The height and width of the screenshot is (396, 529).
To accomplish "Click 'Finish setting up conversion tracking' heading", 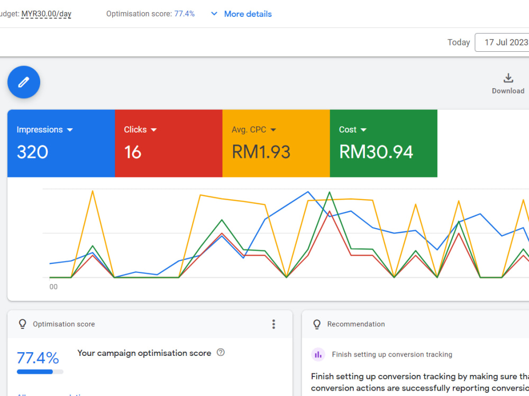I will pos(392,355).
